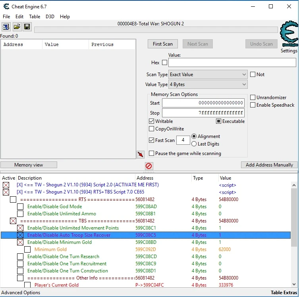The height and width of the screenshot is (297, 299).
Task: Click the red clear address list icon
Action: click(149, 166)
